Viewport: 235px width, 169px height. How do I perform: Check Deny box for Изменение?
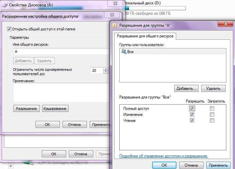(x=212, y=115)
